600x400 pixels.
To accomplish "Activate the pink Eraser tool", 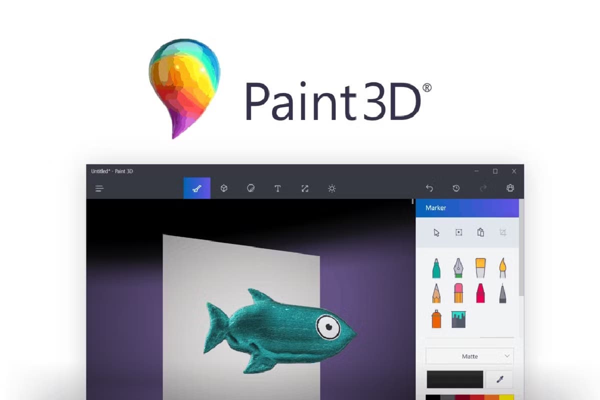I will (458, 293).
